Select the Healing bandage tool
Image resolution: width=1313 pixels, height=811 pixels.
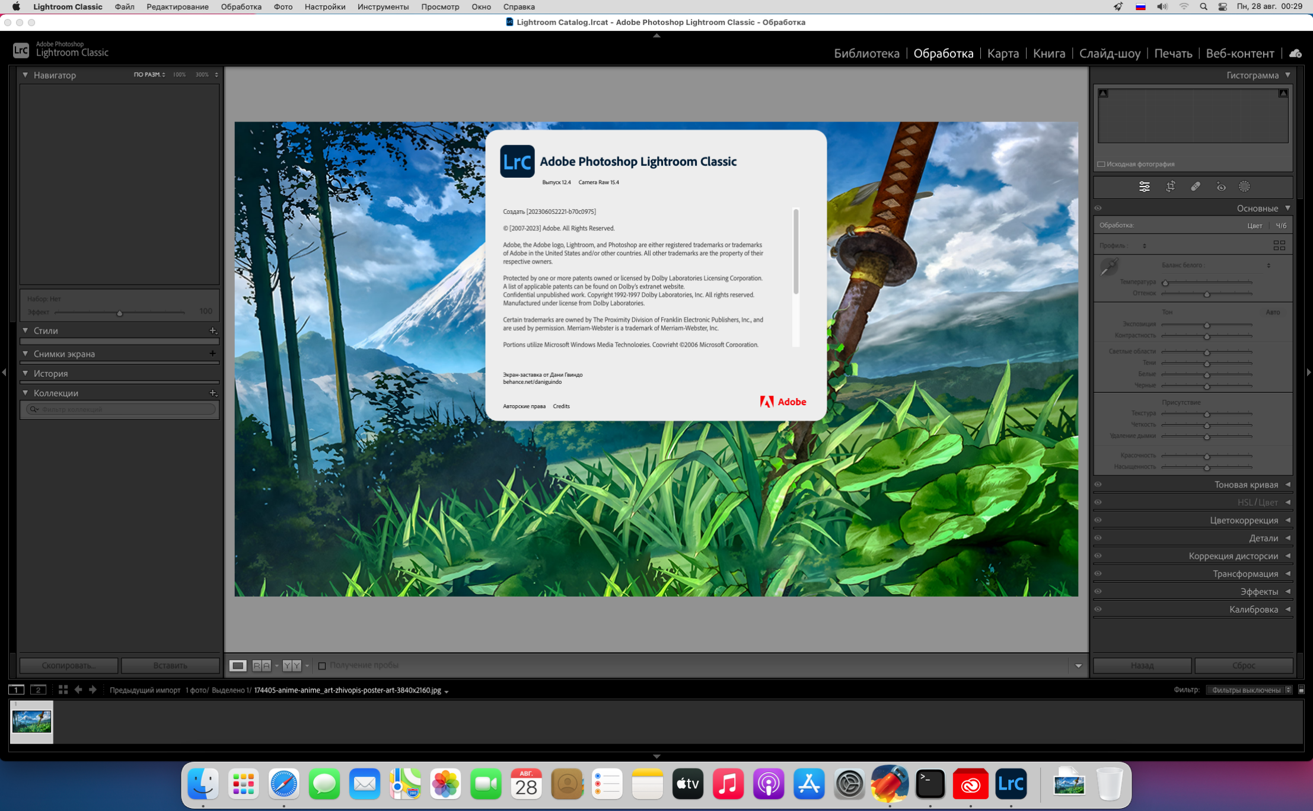coord(1196,187)
